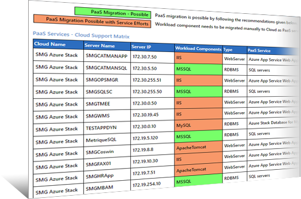Click the MSSQL cell for MetriqueSQL
This screenshot has width=301, height=199.
198,136
